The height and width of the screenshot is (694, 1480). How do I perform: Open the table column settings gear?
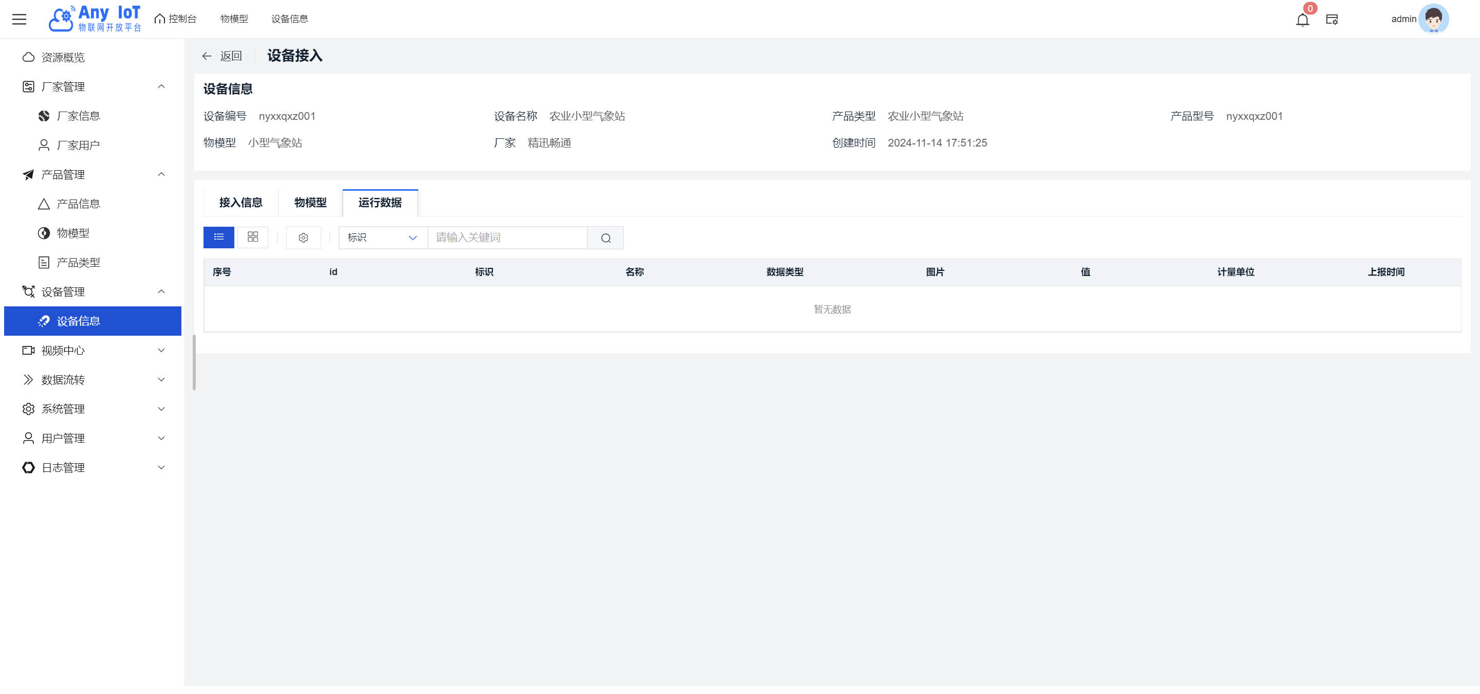point(303,238)
